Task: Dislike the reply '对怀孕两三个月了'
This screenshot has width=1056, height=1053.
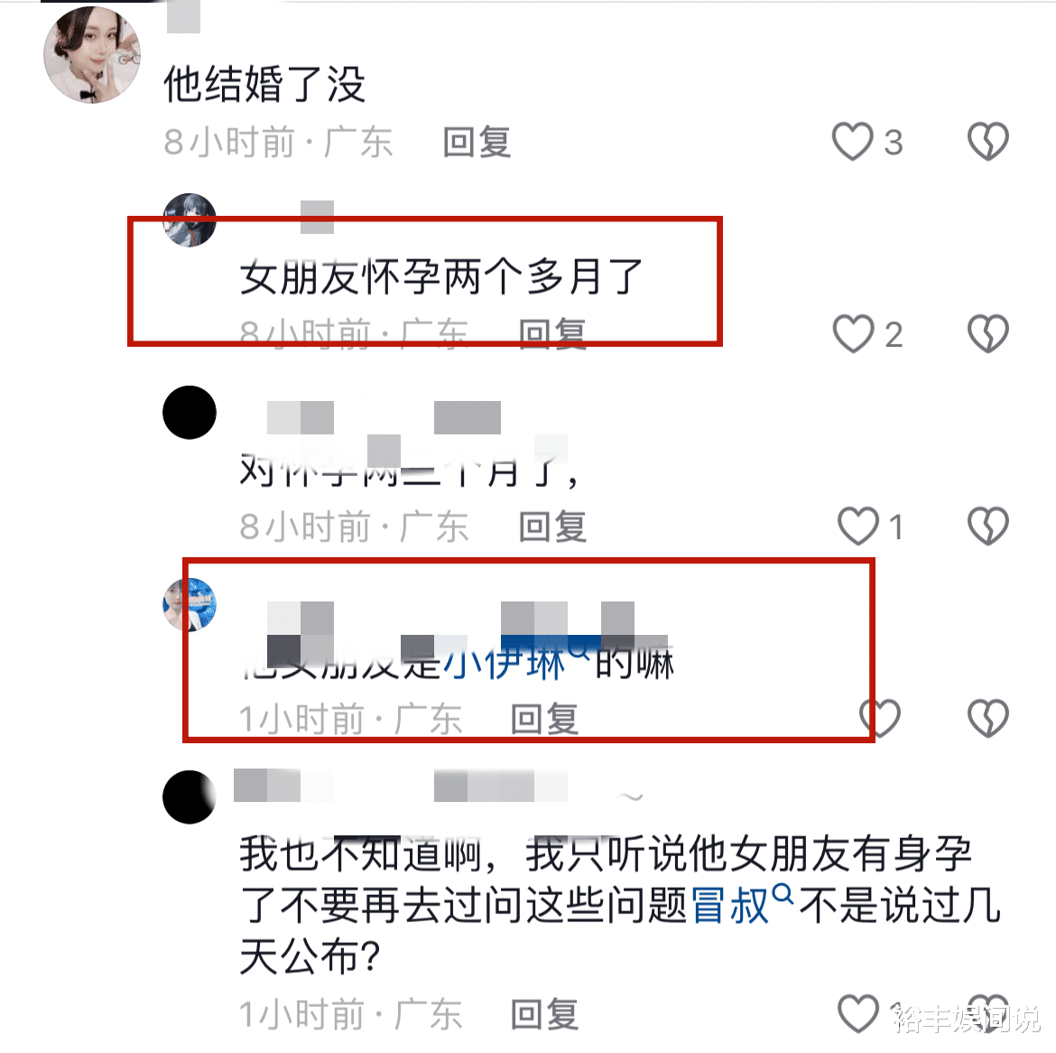Action: 988,526
